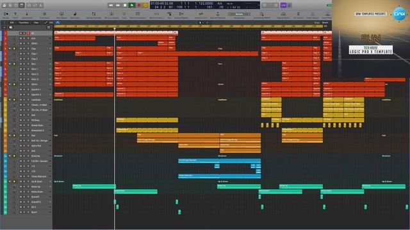Click the Insert Section toolbar icon
Viewport: 410px width, 230px height.
coord(313,15)
